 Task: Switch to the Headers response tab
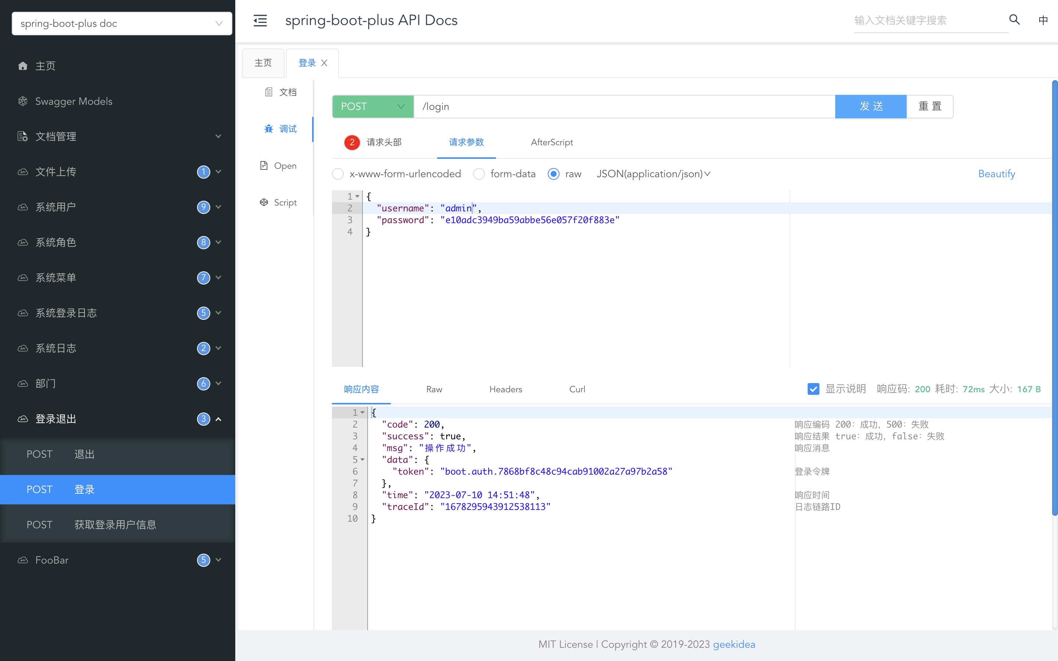click(x=505, y=389)
